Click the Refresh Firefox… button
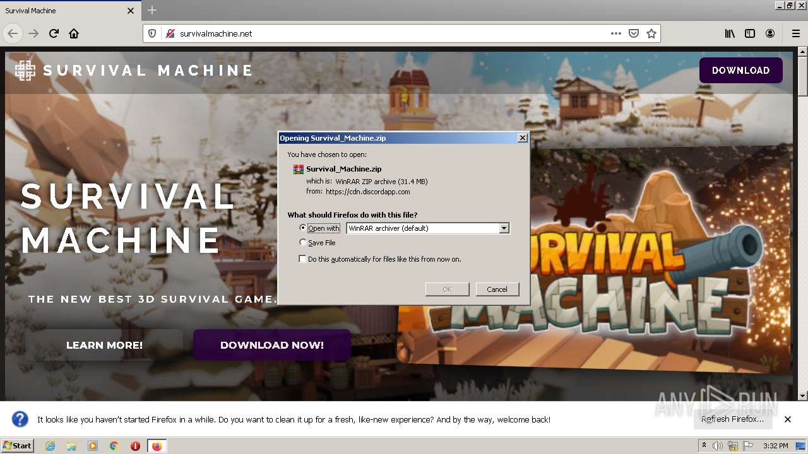 [732, 419]
